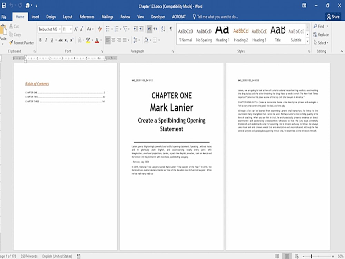Click the Redo button in title bar
345x259 pixels.
click(x=20, y=6)
